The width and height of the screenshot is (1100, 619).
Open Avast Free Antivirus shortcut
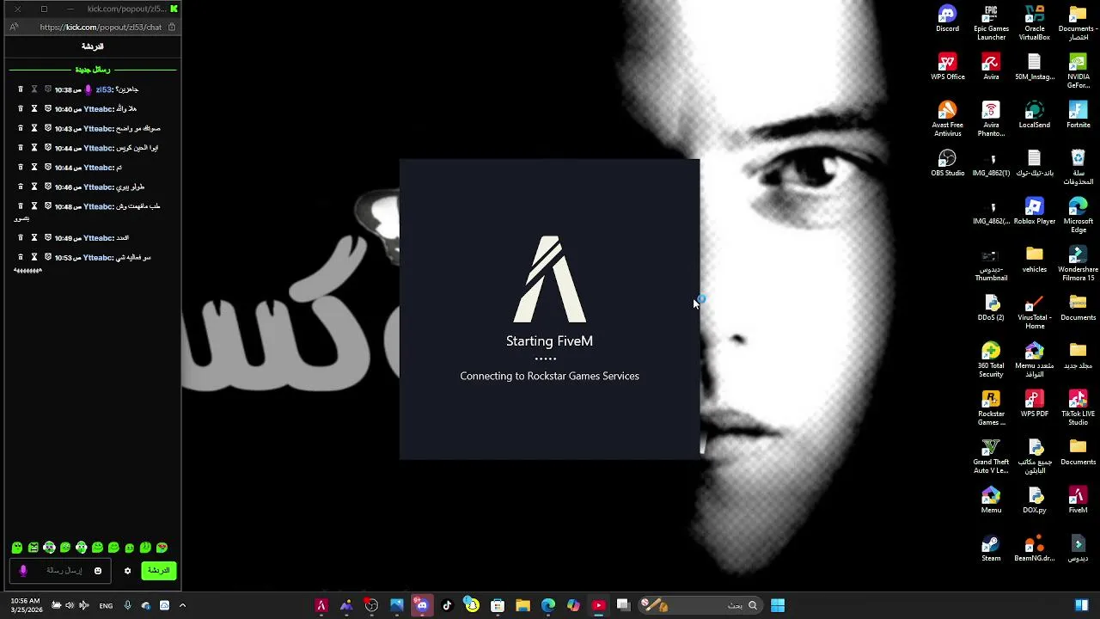click(947, 120)
